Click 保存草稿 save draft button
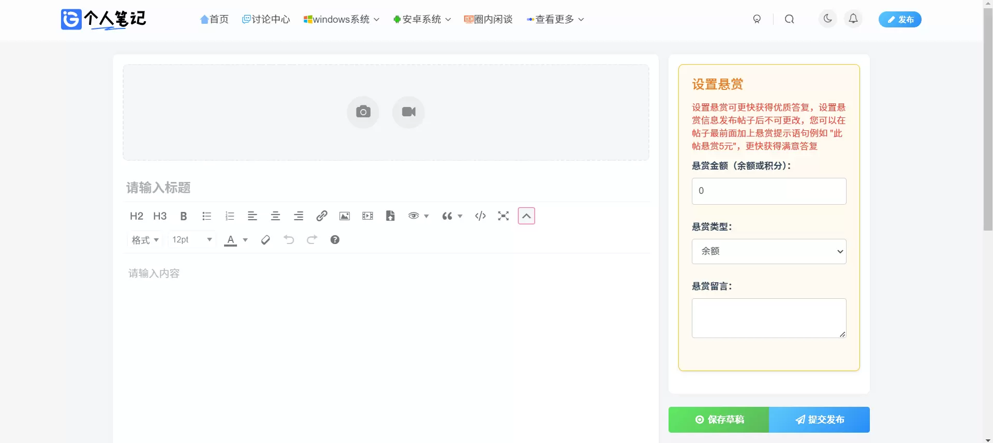The width and height of the screenshot is (993, 443). [719, 420]
